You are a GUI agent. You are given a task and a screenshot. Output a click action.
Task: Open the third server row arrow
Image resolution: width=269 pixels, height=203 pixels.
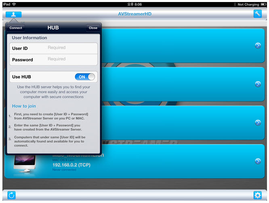click(258, 123)
